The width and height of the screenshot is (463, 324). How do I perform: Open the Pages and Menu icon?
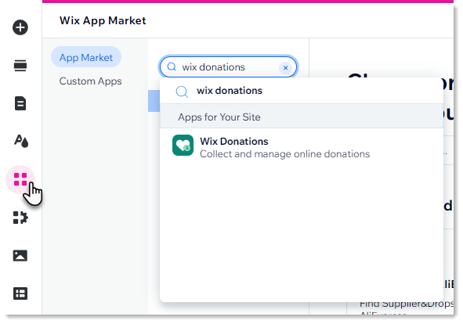pyautogui.click(x=20, y=103)
